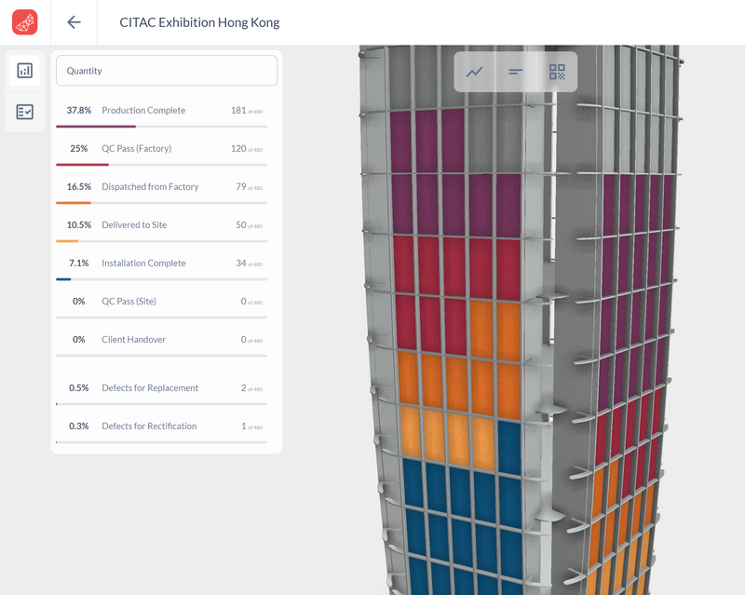This screenshot has width=745, height=595.
Task: Open the checklist sidebar icon
Action: point(24,112)
